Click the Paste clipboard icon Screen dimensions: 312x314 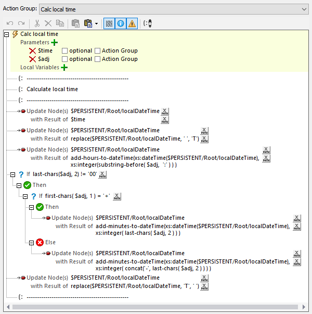[75, 23]
